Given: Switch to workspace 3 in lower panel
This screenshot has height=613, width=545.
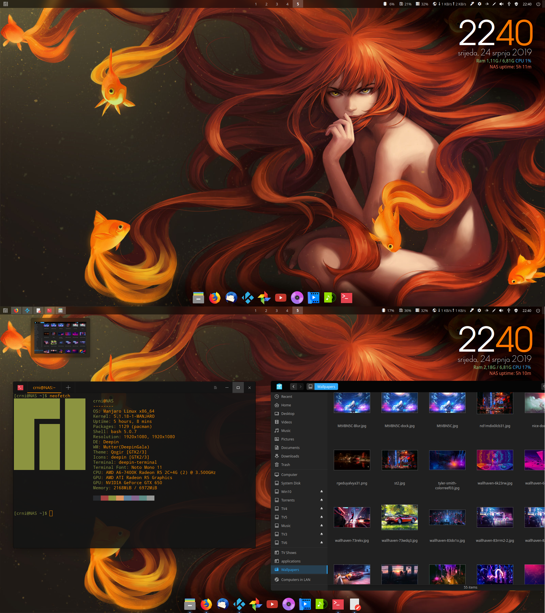Looking at the screenshot, I should pyautogui.click(x=276, y=310).
